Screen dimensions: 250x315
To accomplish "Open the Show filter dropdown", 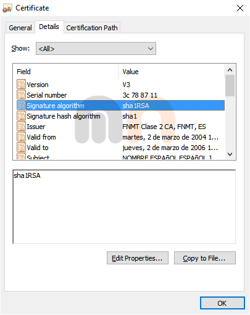I will pos(96,49).
